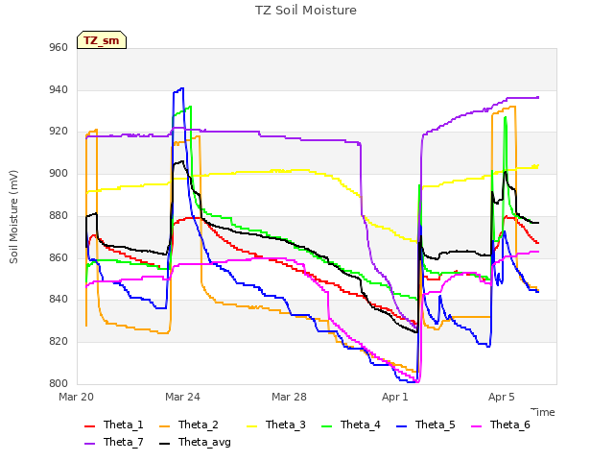This screenshot has width=614, height=461.
Task: Click the 840 y-axis tick label
Action: pyautogui.click(x=59, y=300)
